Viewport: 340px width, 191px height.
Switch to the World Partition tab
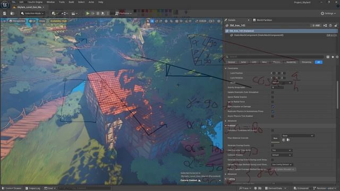pyautogui.click(x=262, y=20)
